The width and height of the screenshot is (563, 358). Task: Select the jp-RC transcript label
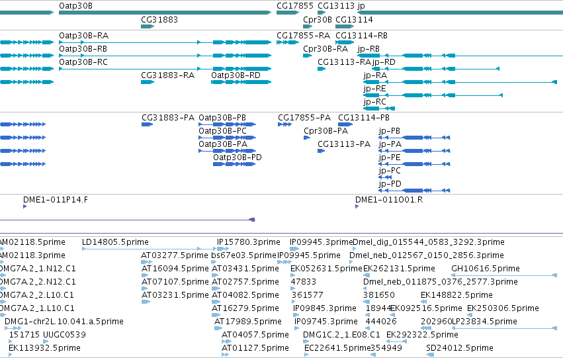(x=375, y=102)
